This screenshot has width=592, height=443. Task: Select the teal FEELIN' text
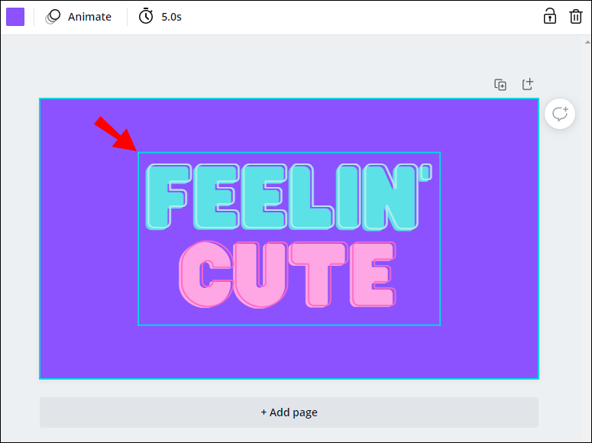289,197
